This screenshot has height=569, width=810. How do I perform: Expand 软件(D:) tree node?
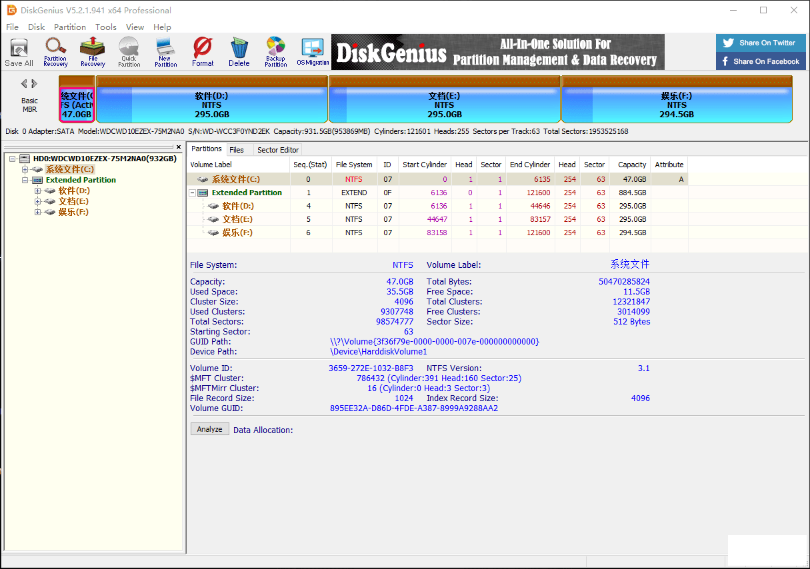38,191
